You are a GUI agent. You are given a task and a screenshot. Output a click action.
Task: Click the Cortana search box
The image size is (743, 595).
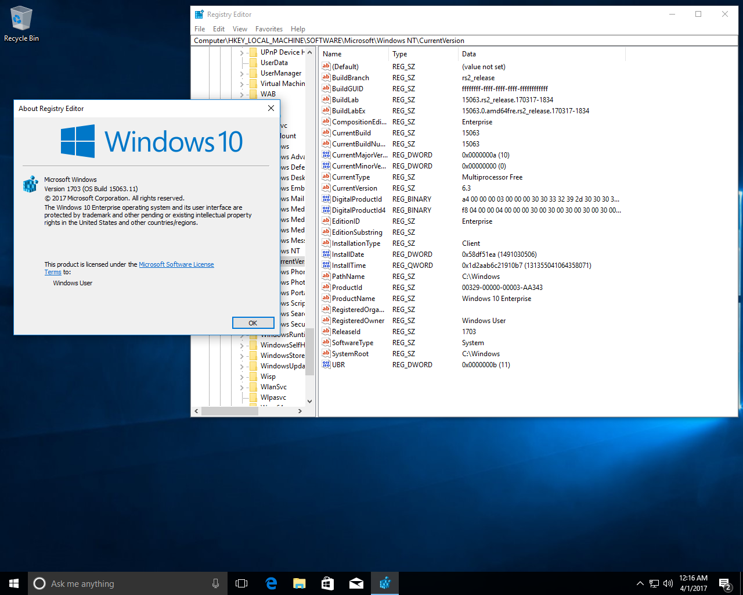(128, 583)
